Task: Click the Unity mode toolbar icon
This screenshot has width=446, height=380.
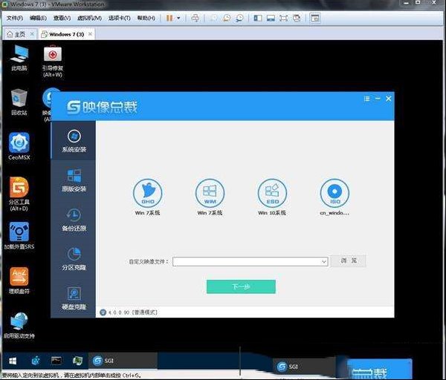Action: (297, 18)
